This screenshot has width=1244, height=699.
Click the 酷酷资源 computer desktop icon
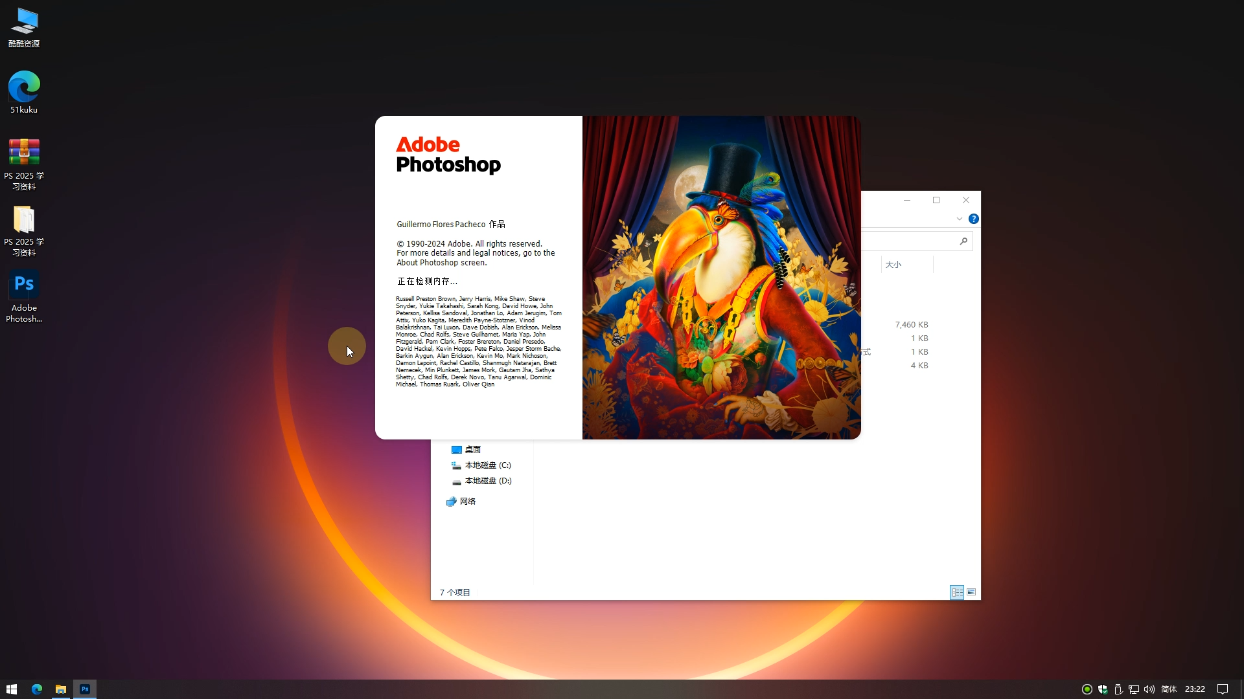coord(24,21)
